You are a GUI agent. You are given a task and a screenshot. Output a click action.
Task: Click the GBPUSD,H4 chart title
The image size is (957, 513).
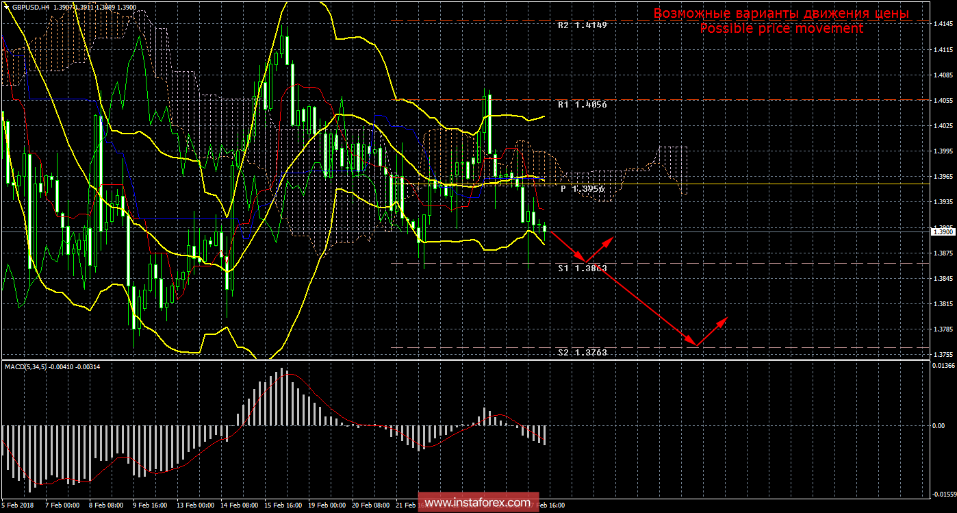point(31,6)
